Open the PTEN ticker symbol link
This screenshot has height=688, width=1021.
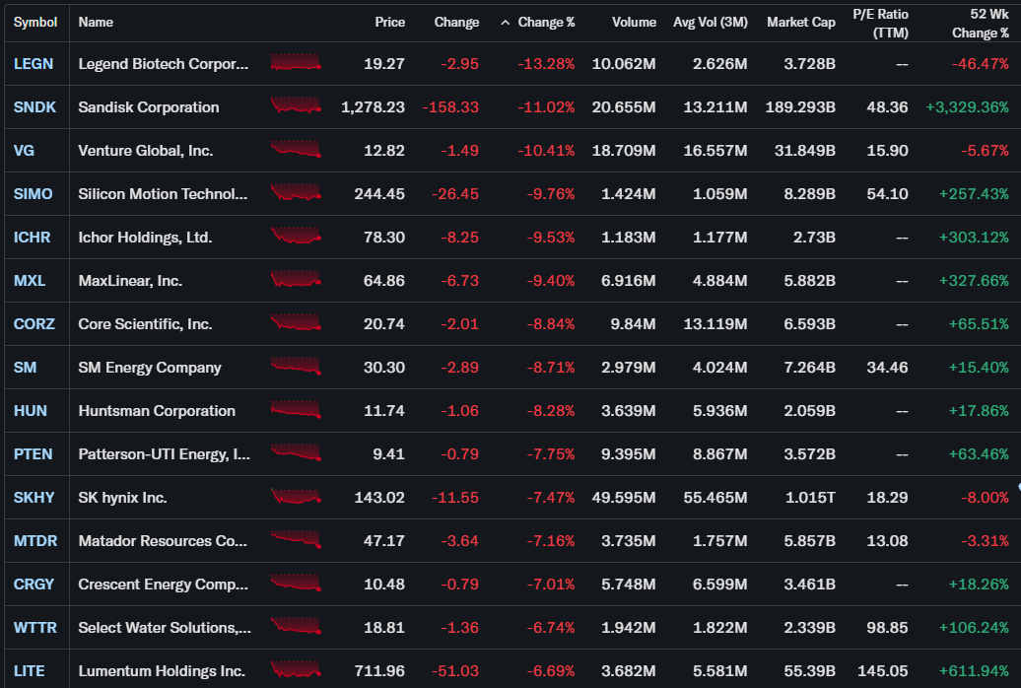pyautogui.click(x=34, y=454)
